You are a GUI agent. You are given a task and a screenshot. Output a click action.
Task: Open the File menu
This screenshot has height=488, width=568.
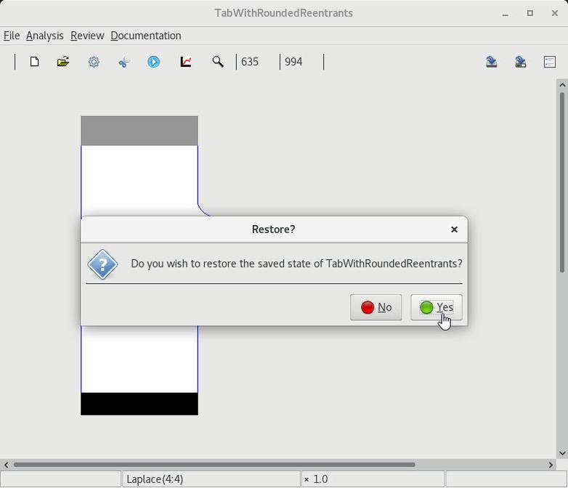coord(12,36)
